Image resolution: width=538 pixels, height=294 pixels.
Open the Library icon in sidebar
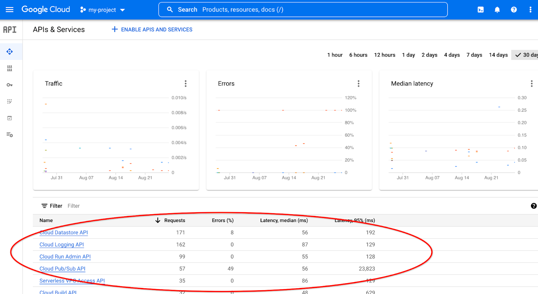[x=9, y=68]
